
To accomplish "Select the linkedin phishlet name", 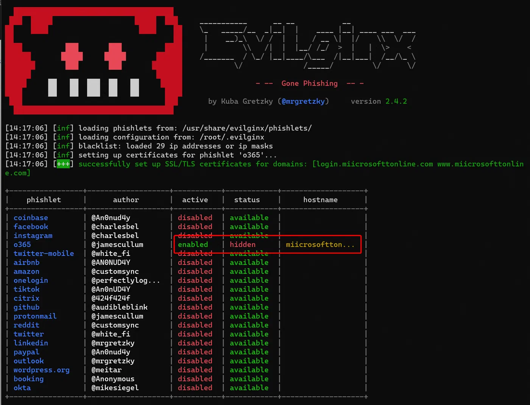I will (x=31, y=343).
